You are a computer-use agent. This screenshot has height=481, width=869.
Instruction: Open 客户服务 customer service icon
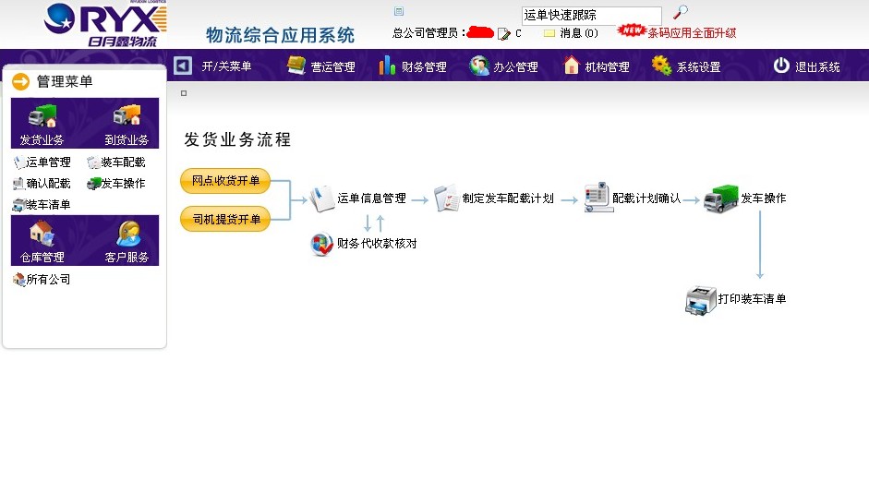(127, 235)
